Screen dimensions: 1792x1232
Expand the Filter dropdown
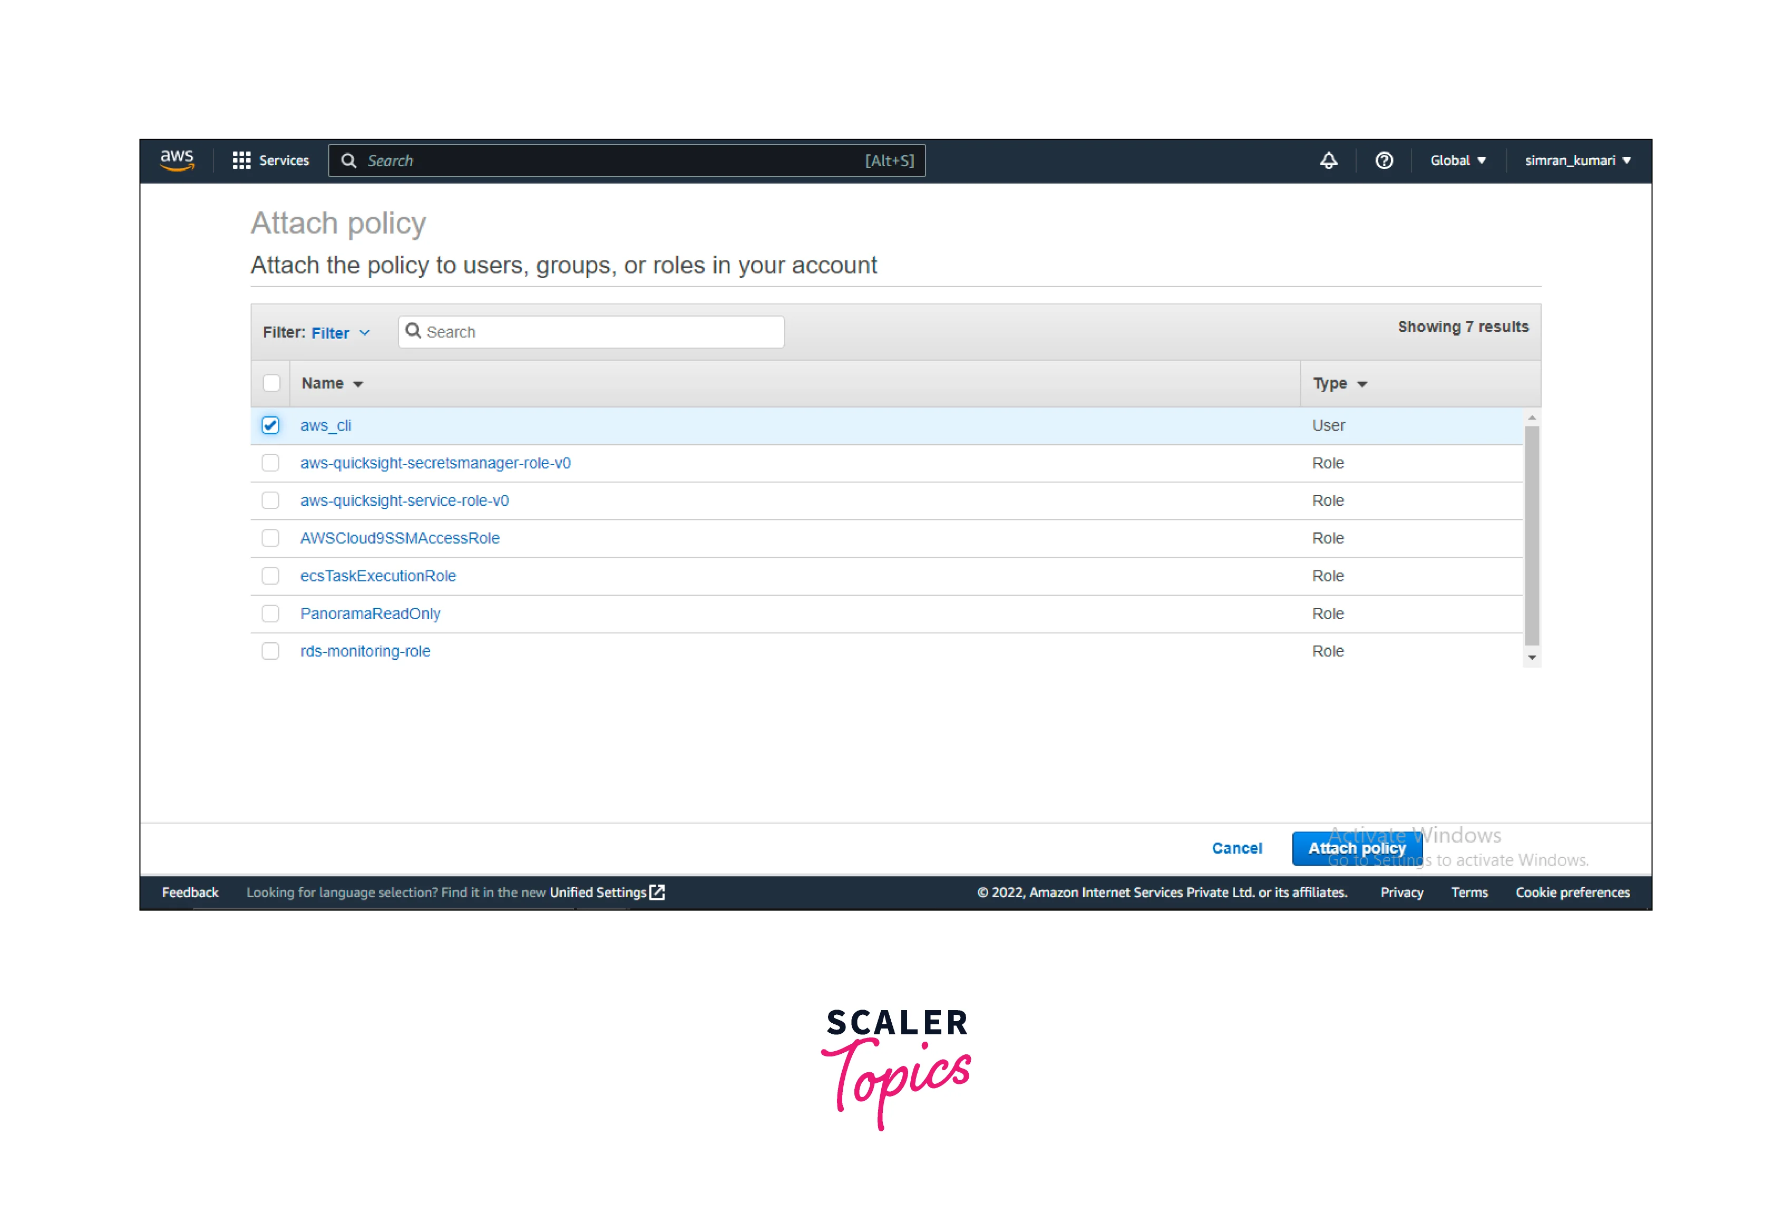tap(340, 333)
